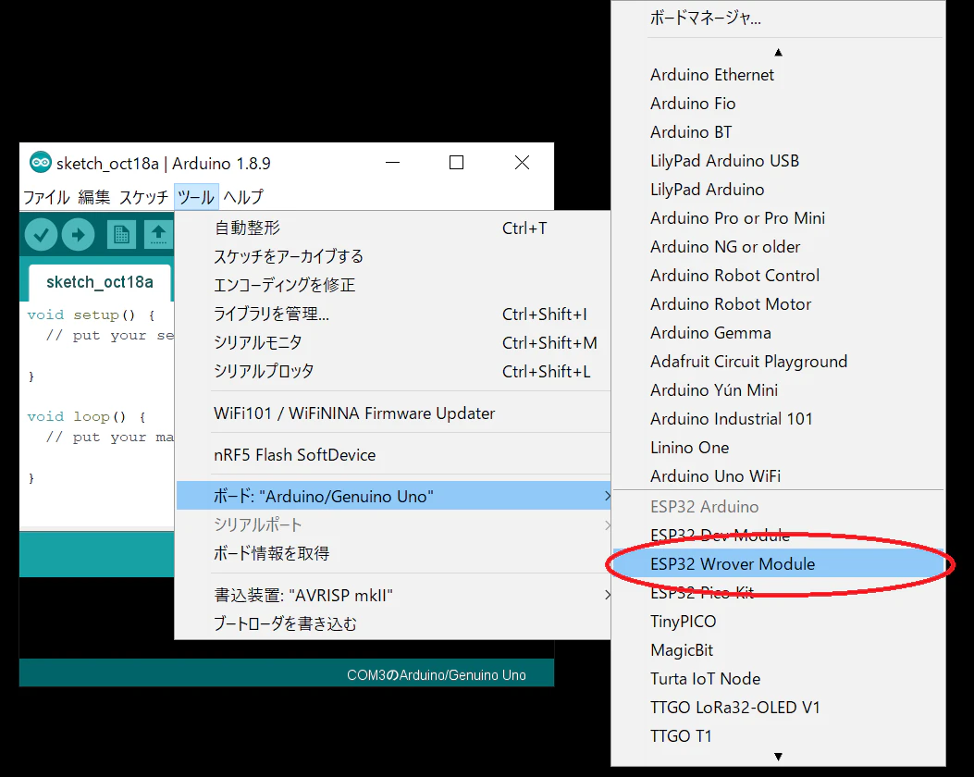Viewport: 974px width, 777px height.
Task: Open シリアルモニタ from the tools menu
Action: (393, 342)
